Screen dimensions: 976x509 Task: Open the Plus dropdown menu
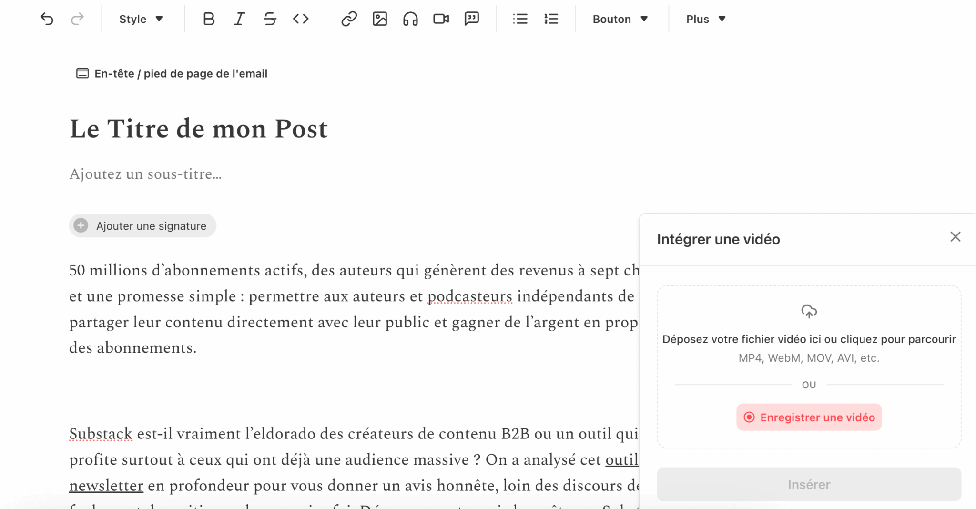[x=705, y=19]
